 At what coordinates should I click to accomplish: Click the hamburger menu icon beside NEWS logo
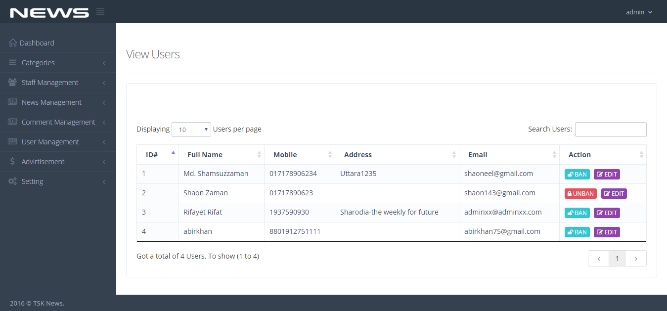pyautogui.click(x=100, y=12)
